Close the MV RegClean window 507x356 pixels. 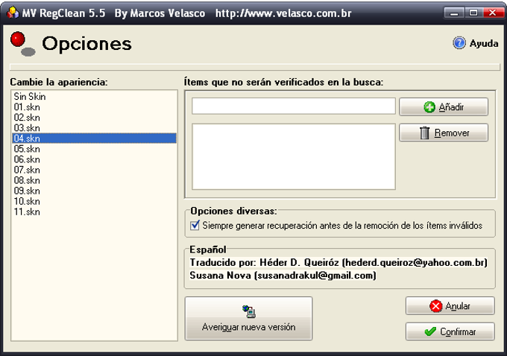(x=492, y=13)
